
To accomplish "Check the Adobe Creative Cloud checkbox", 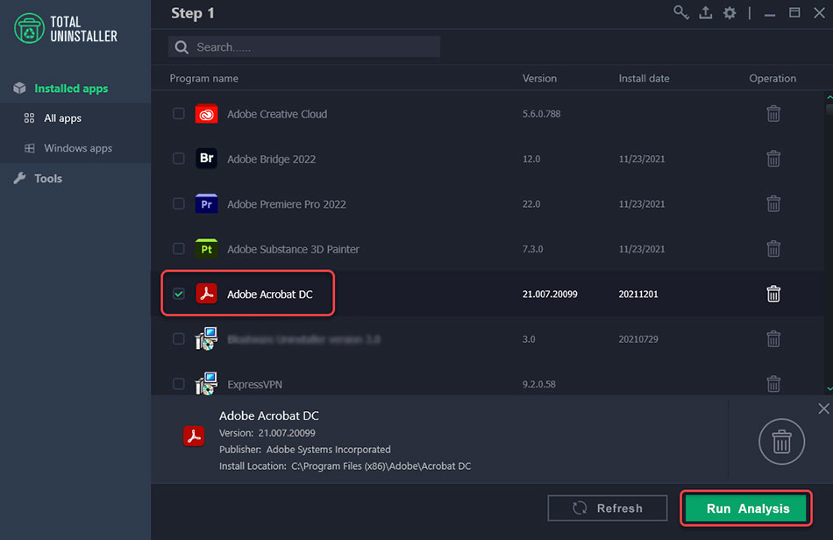I will coord(179,114).
